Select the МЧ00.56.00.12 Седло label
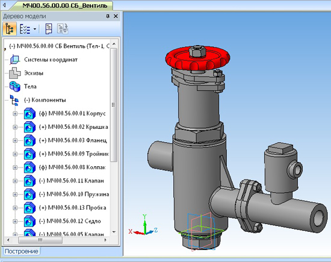Screen dimensions: 331x262 70,221
